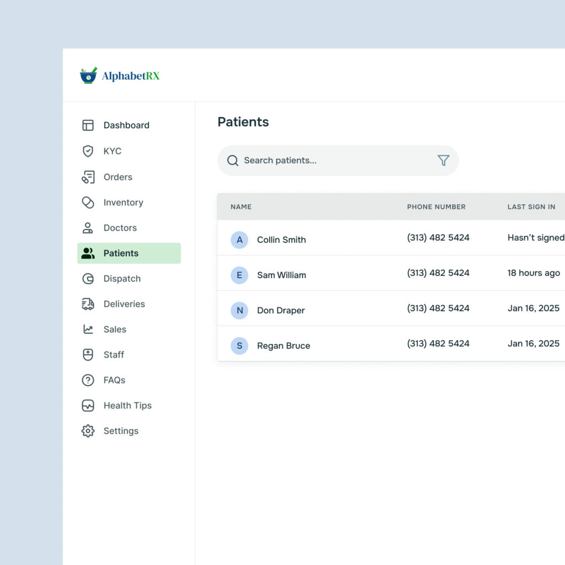
Task: Open Collin Smith's patient record
Action: (x=281, y=240)
